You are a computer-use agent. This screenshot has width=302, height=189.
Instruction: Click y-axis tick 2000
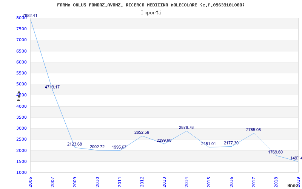[22, 150]
